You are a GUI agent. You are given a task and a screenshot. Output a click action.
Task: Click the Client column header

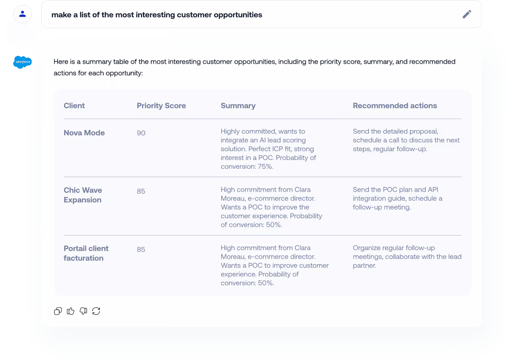pos(74,105)
